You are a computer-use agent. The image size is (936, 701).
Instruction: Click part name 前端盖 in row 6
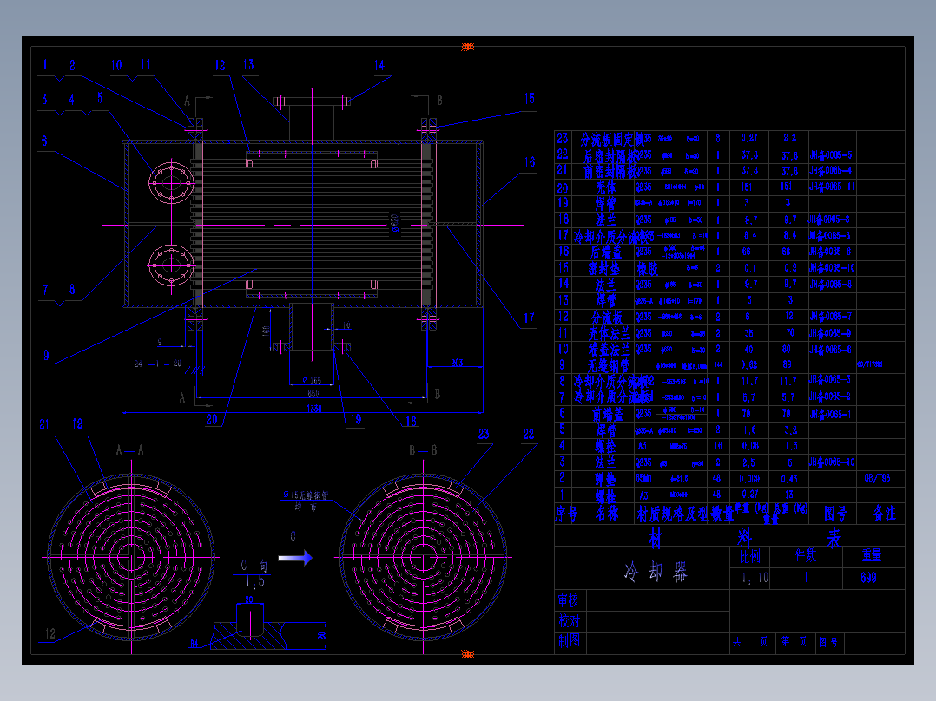[x=607, y=414]
